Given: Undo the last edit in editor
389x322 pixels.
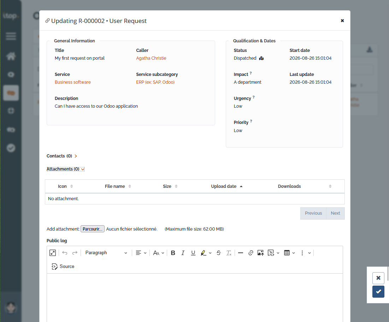Looking at the screenshot, I should click(65, 253).
